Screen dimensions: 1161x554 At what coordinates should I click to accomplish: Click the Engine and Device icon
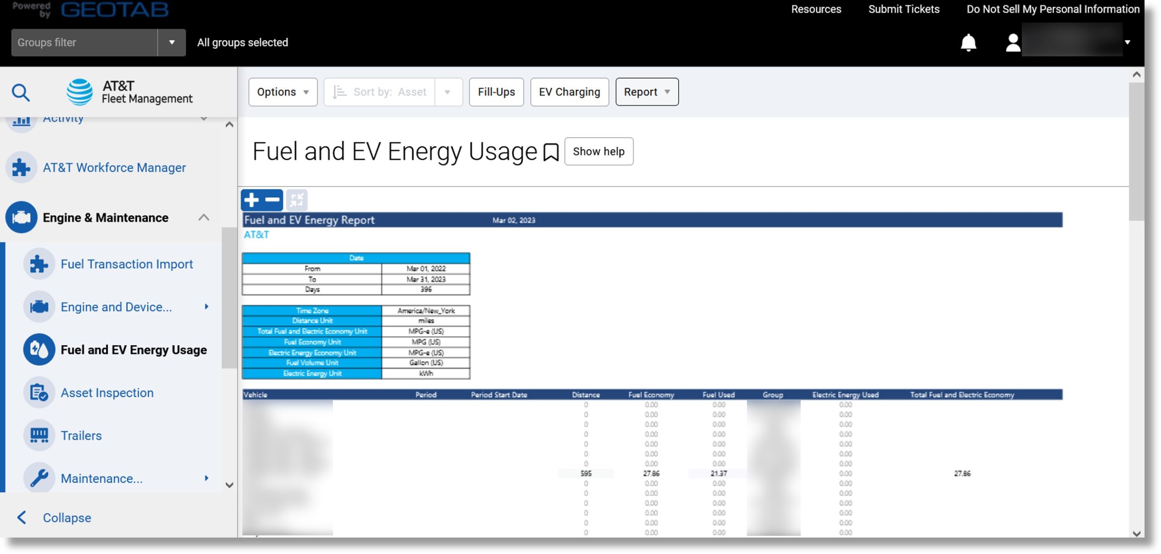pyautogui.click(x=39, y=307)
